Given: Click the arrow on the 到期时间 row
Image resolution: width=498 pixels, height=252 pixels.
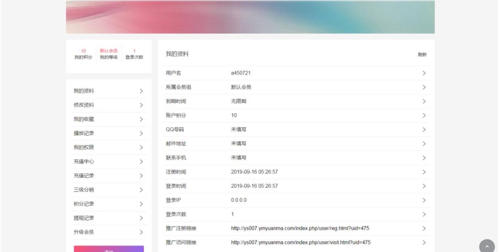Looking at the screenshot, I should (424, 101).
